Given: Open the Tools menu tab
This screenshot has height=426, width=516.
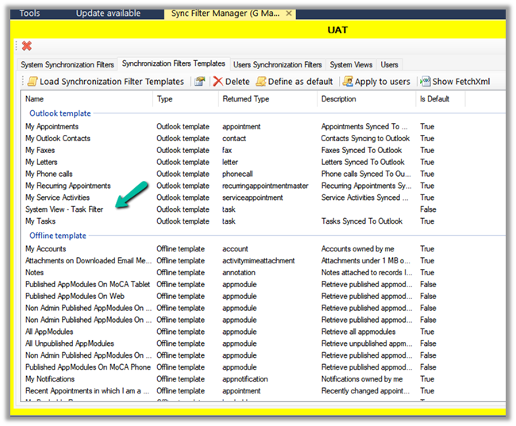Looking at the screenshot, I should click(x=29, y=13).
